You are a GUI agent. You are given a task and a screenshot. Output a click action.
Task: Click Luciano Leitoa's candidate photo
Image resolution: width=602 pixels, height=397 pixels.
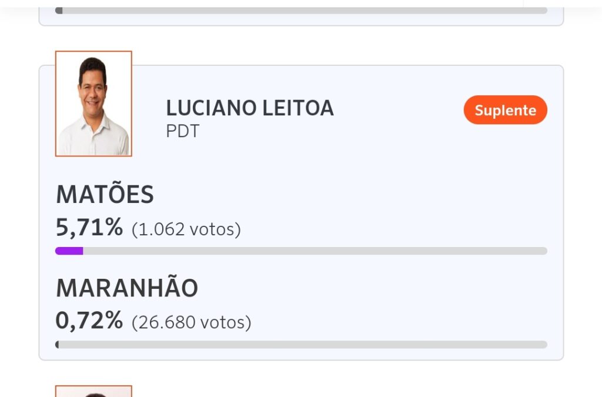[x=93, y=104]
